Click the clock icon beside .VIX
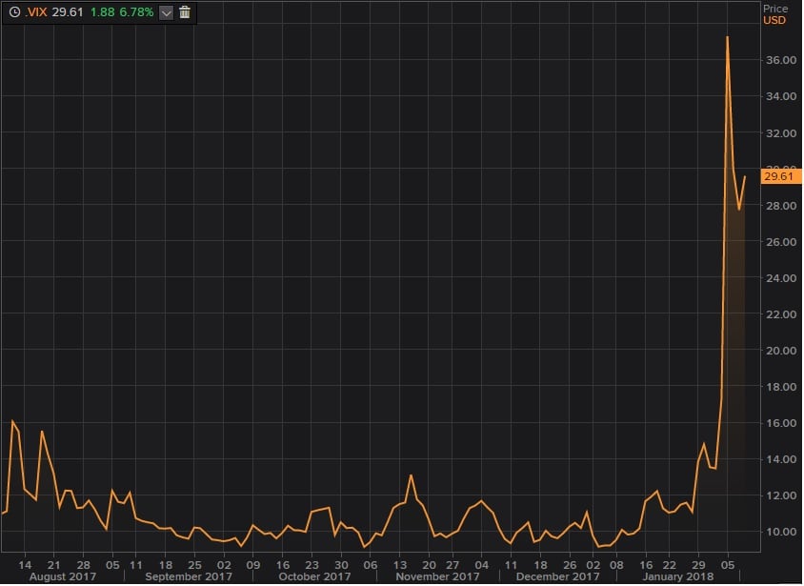Image resolution: width=804 pixels, height=586 pixels. [15, 11]
